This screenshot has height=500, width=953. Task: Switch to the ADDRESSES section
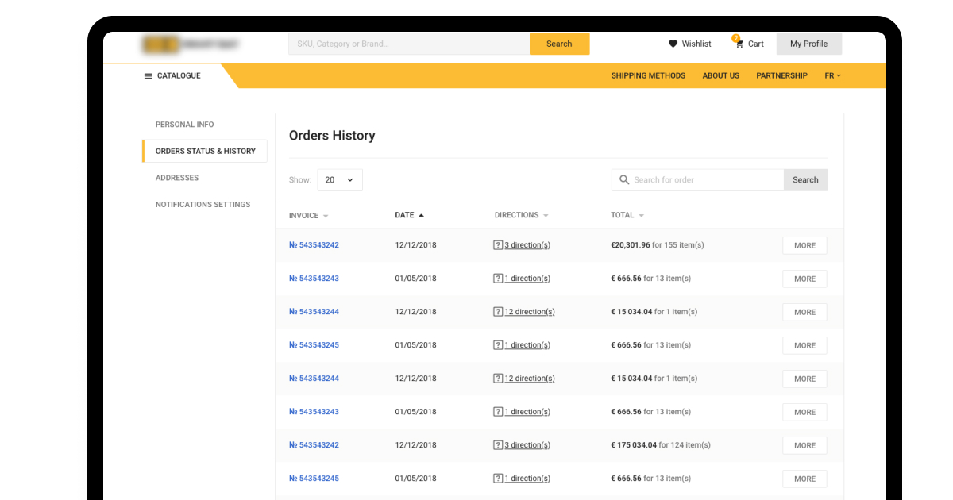176,178
